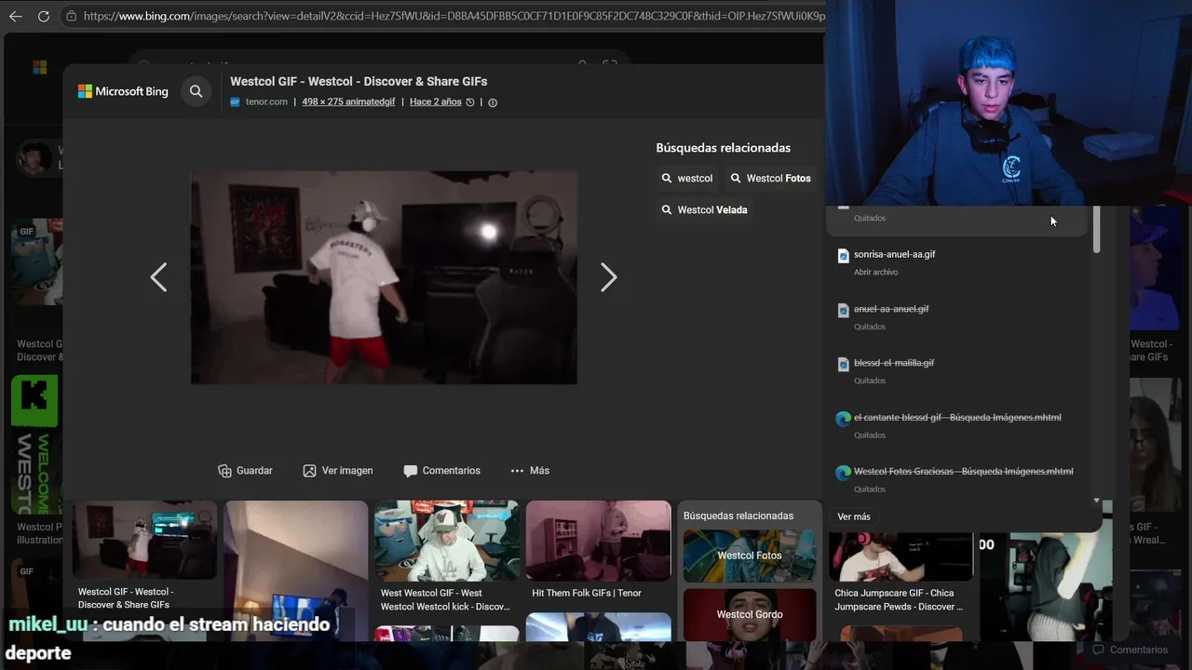Click the Comentarios speech bubble icon
The height and width of the screenshot is (670, 1192).
(x=410, y=471)
